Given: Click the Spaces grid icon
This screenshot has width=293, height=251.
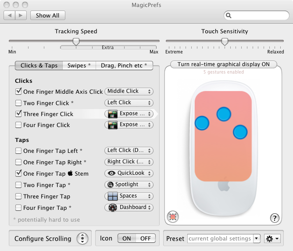Looking at the screenshot, I should [113, 196].
